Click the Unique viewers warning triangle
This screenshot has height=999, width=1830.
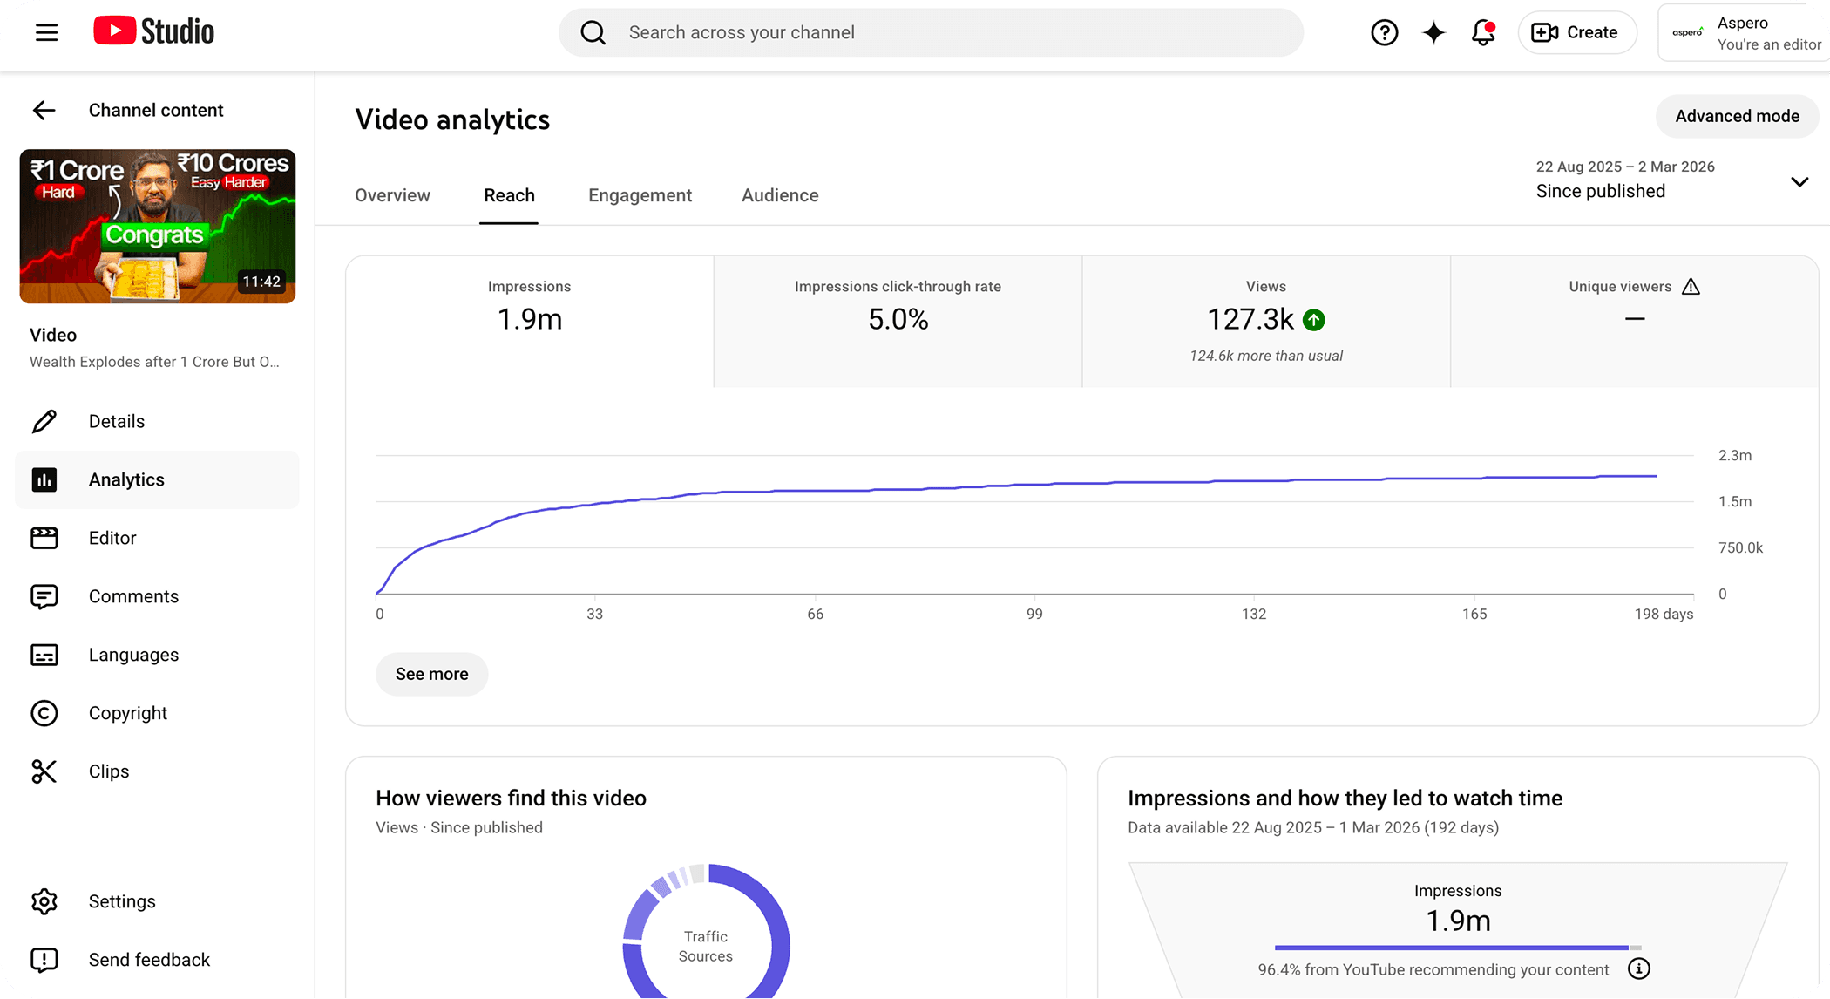coord(1691,287)
